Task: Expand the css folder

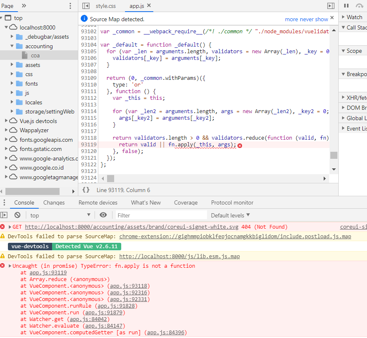Action: (12, 74)
